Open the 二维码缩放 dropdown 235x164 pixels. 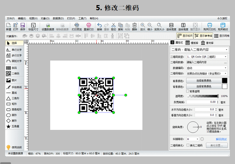tap(207, 73)
